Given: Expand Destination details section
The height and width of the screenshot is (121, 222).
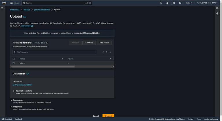Looking at the screenshot, I should 14,91.
